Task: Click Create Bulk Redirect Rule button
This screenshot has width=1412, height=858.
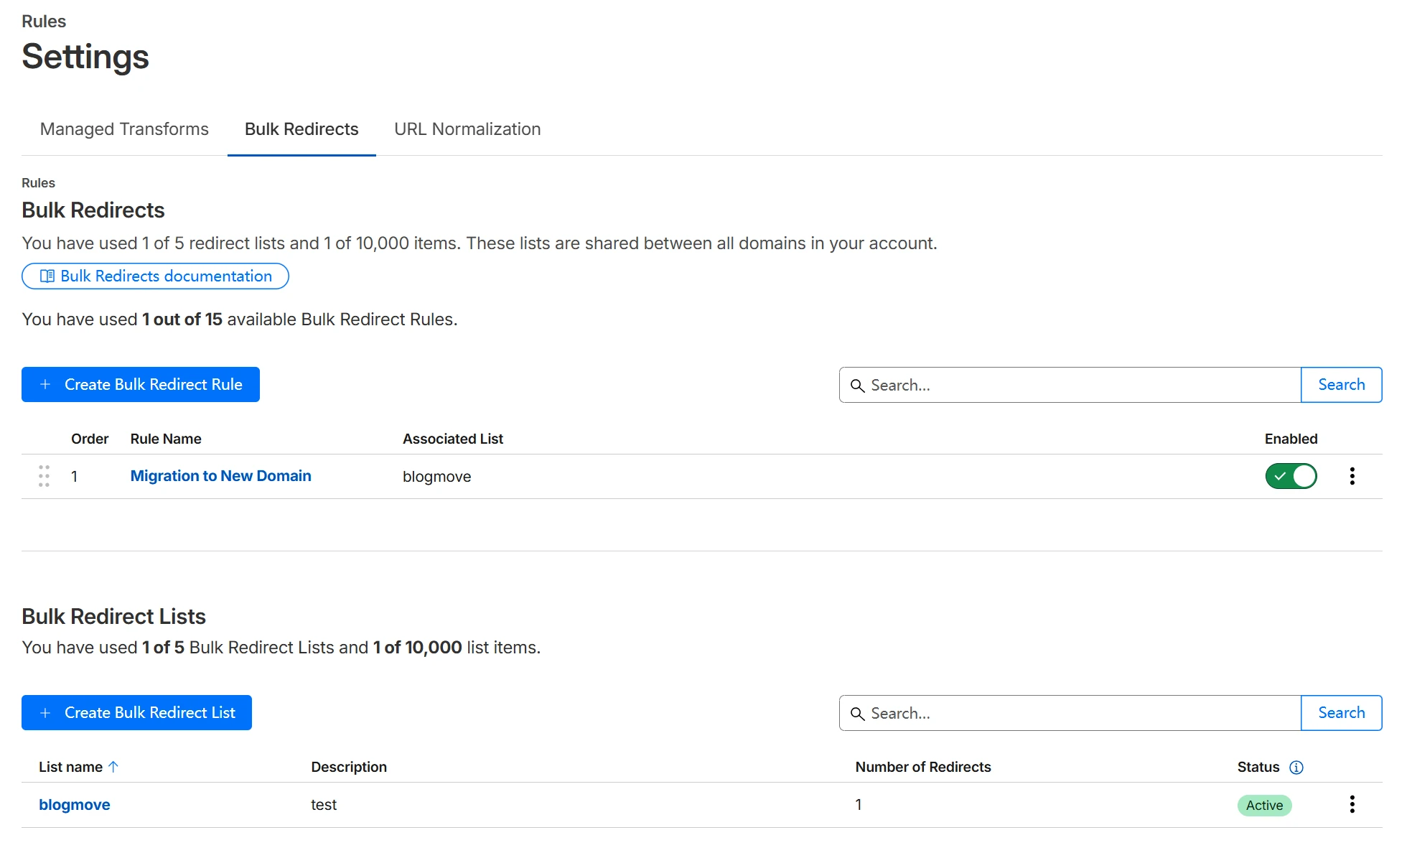Action: 141,385
